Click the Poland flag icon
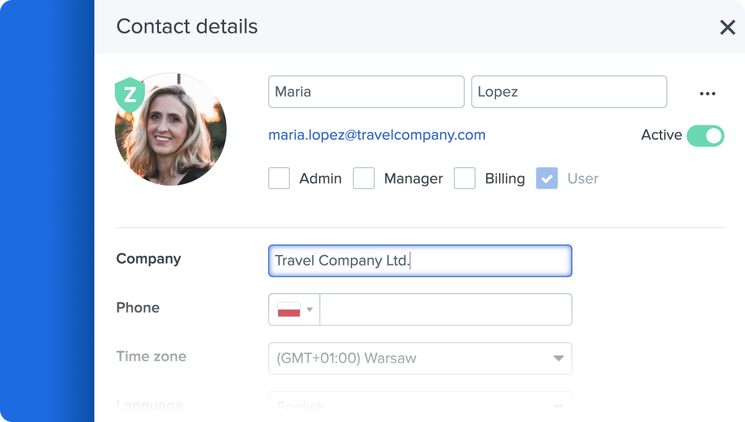This screenshot has width=745, height=422. [x=289, y=309]
